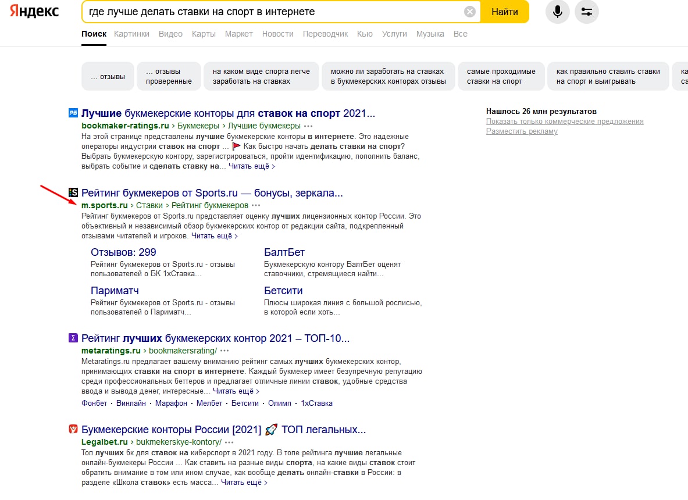688x500 pixels.
Task: Click the Sports.ru favicon
Action: click(x=73, y=192)
